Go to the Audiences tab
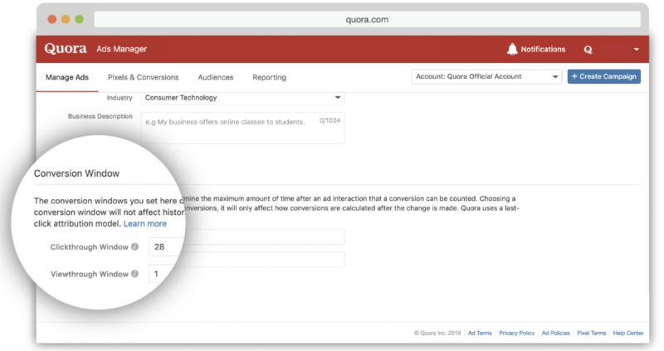This screenshot has width=664, height=351. pos(215,77)
